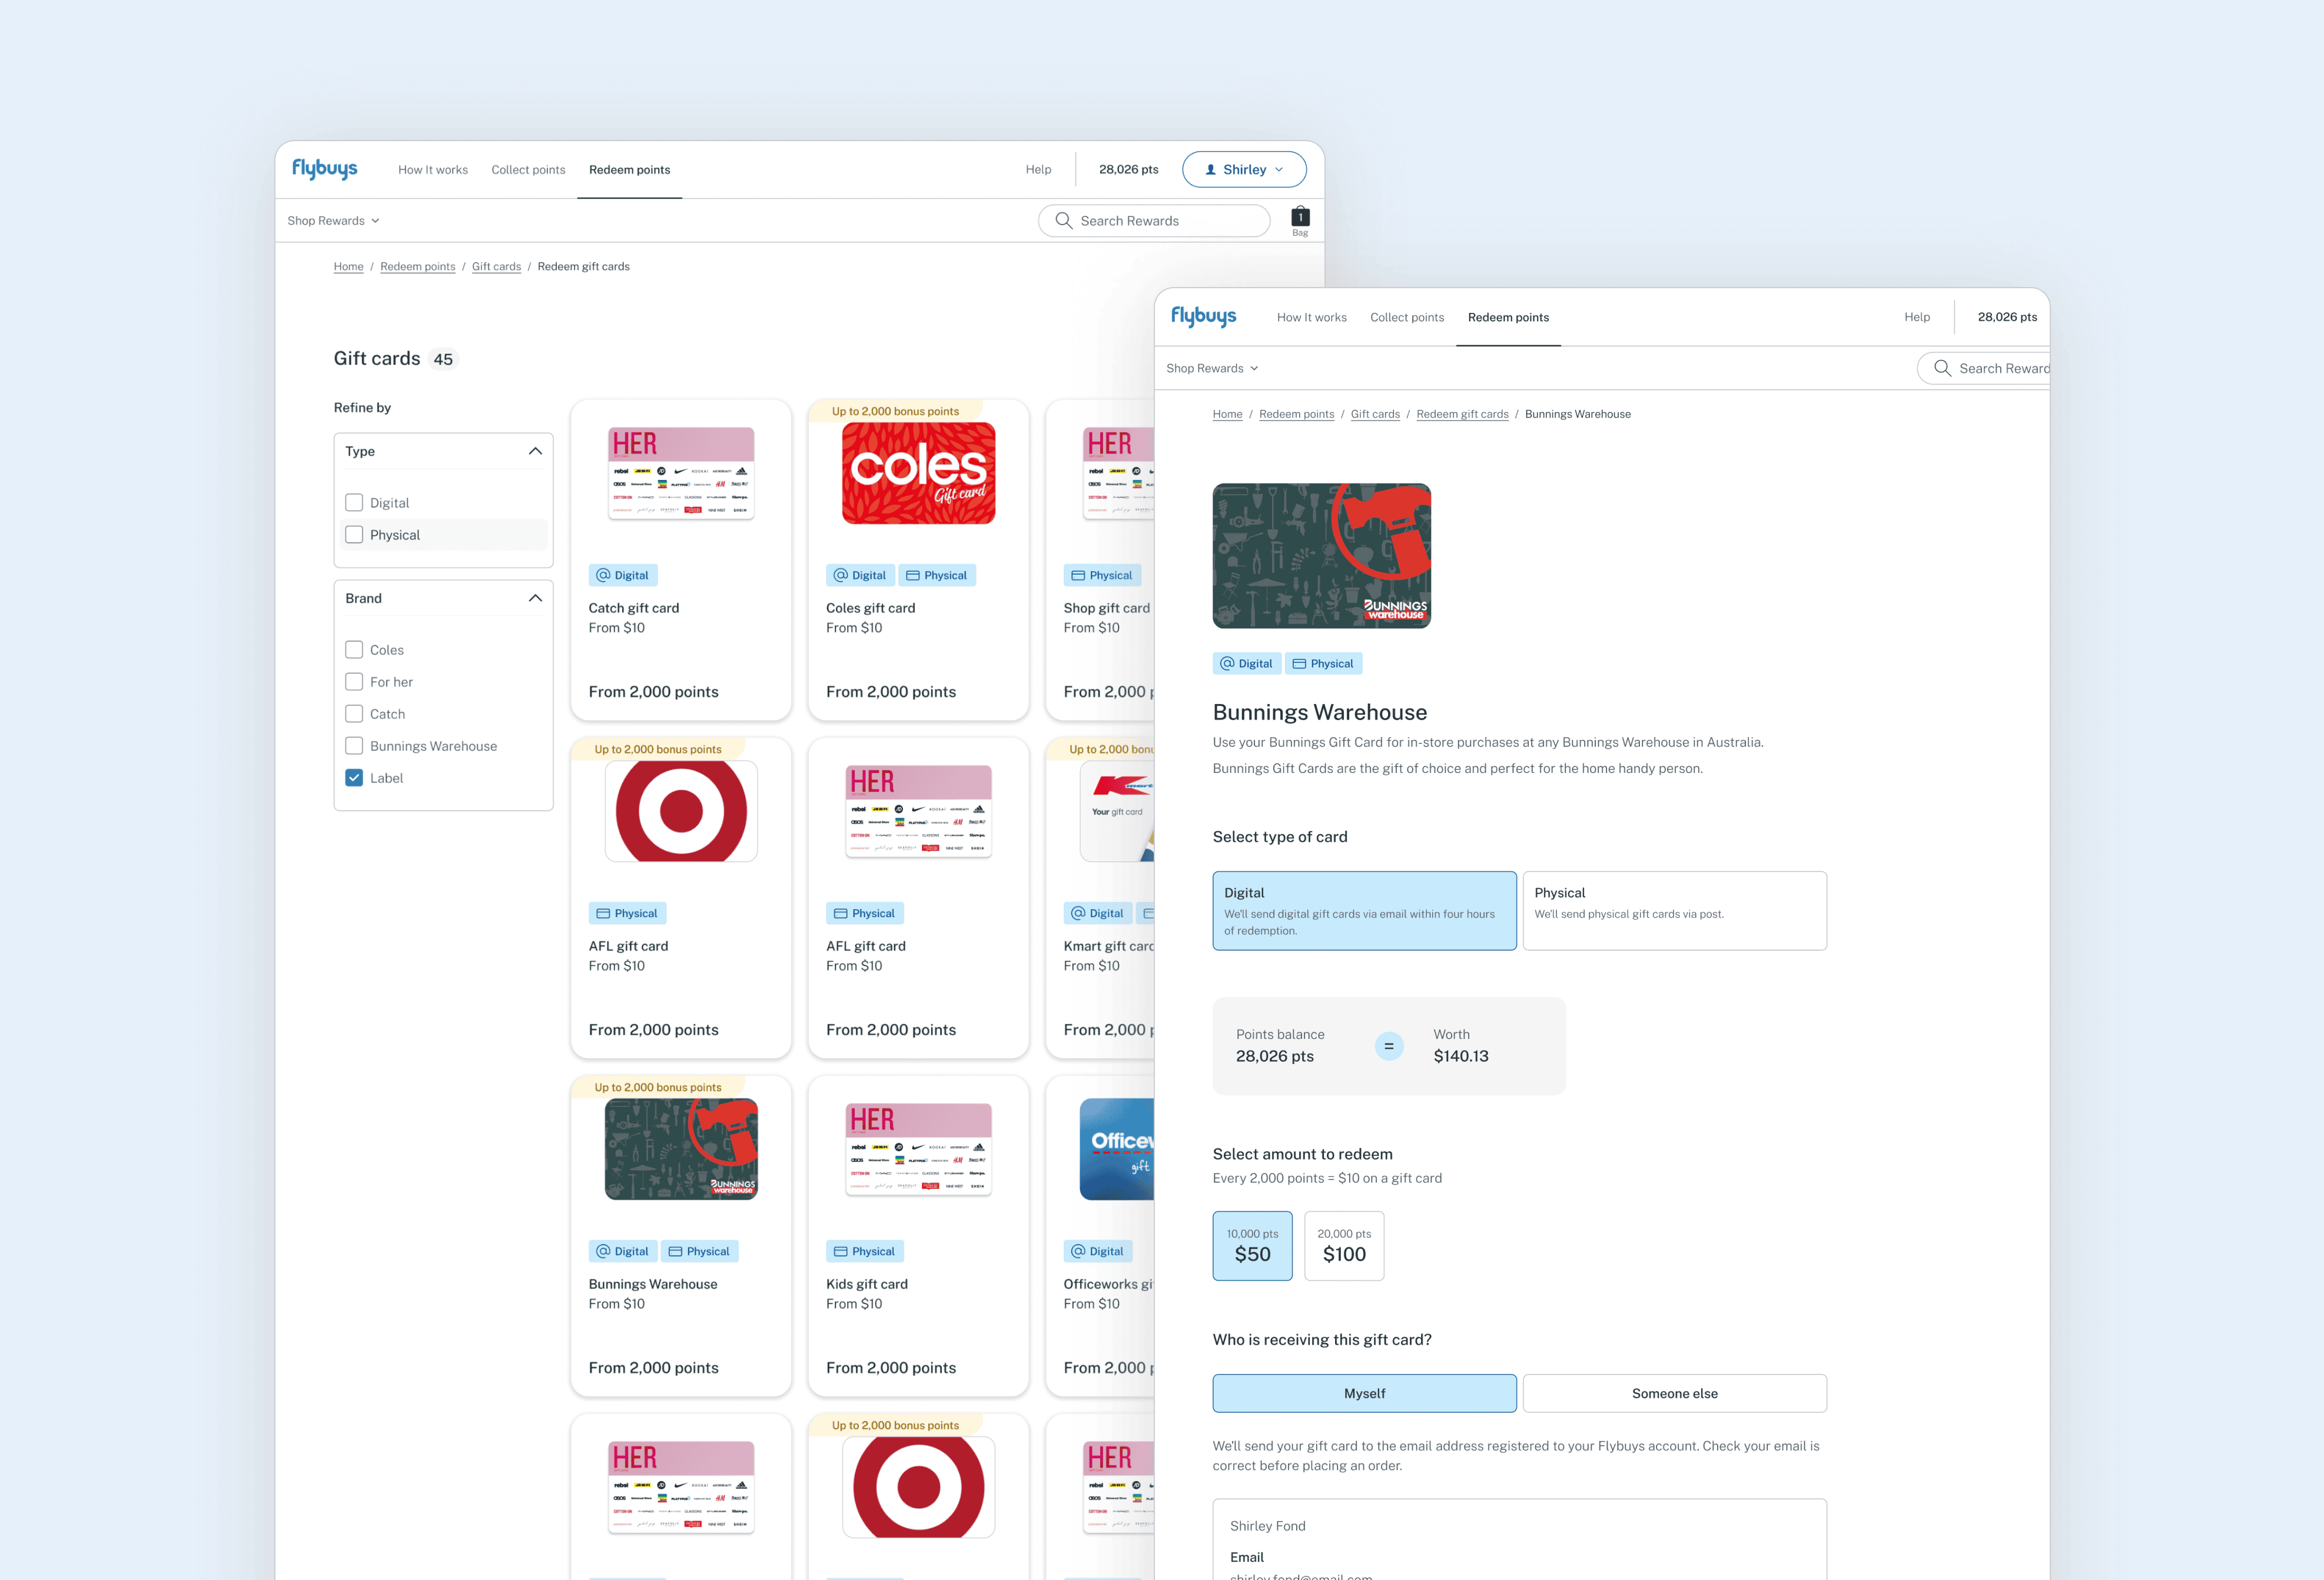Screen dimensions: 2324x1580
Task: Check the Bunnings Warehouse brand filter
Action: [354, 745]
